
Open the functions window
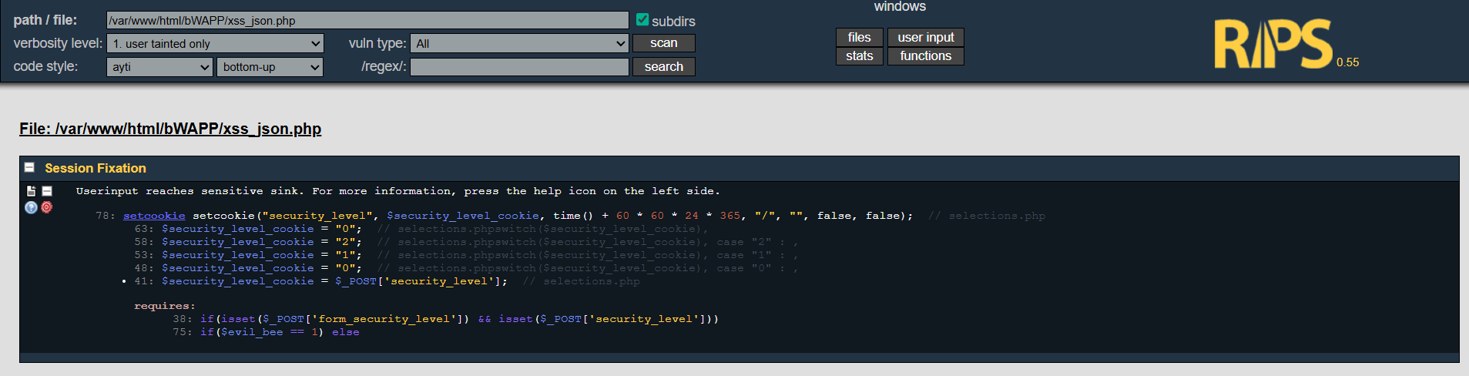coord(925,56)
